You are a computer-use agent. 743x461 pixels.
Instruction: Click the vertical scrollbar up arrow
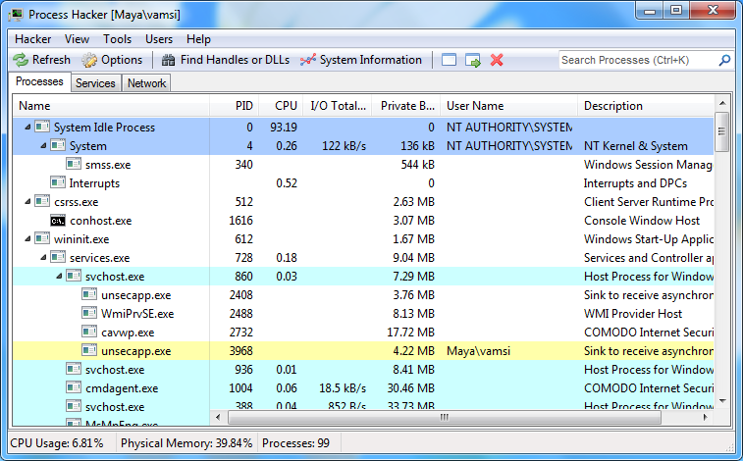click(x=722, y=103)
